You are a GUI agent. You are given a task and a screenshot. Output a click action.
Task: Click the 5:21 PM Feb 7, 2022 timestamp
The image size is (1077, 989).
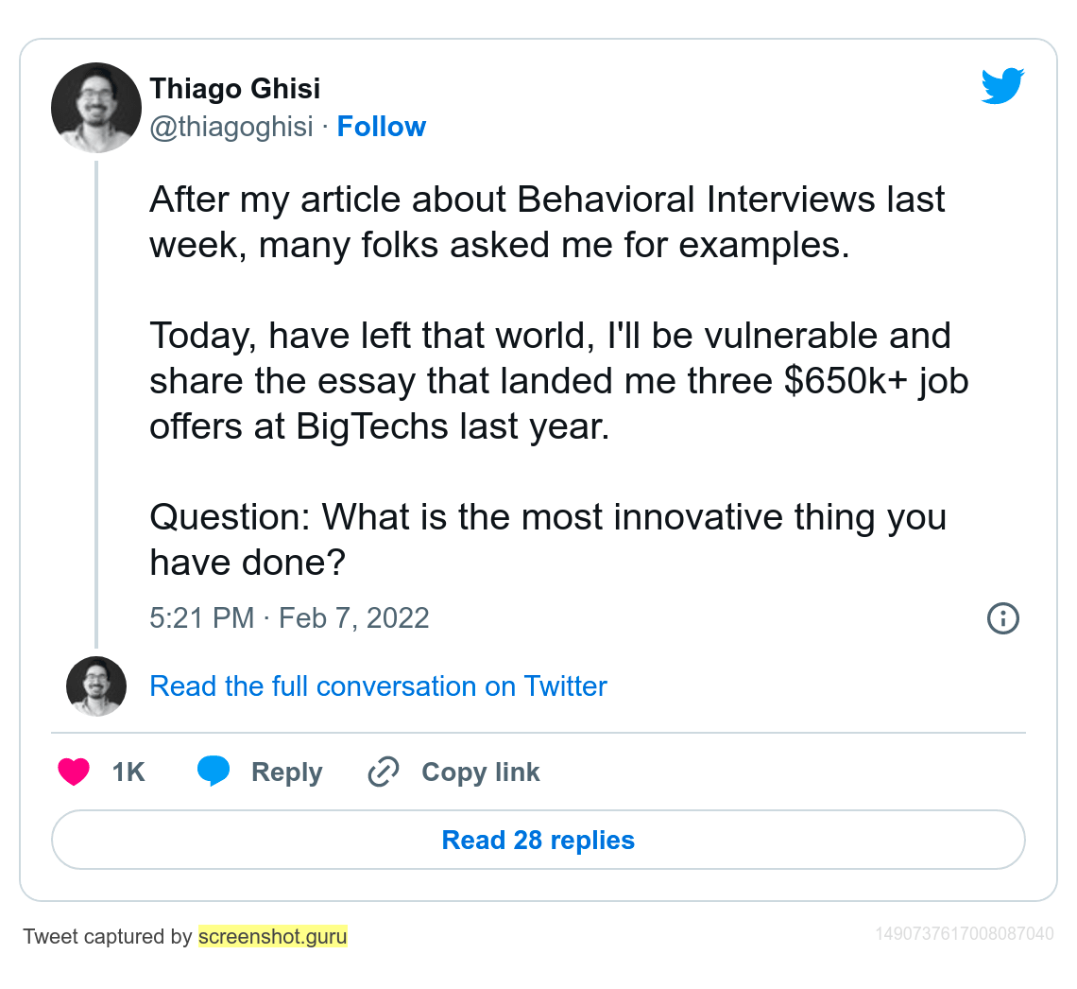coord(289,618)
